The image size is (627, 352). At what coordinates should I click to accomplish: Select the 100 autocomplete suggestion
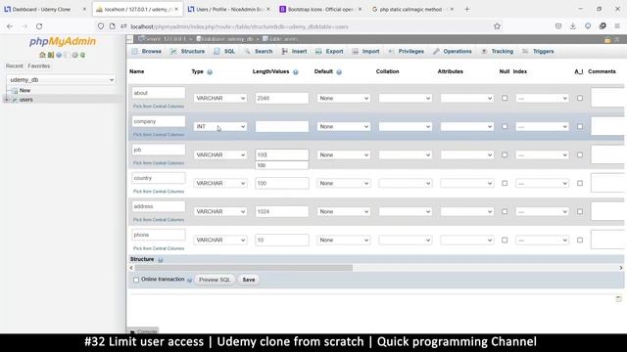pos(282,165)
